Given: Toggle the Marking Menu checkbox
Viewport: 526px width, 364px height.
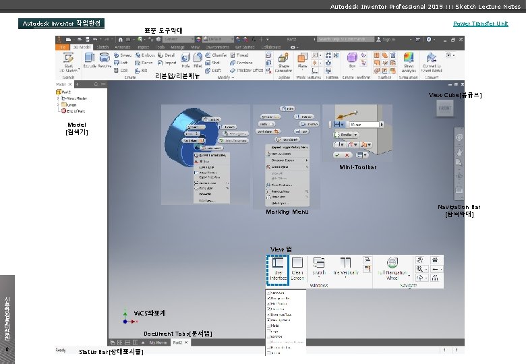Looking at the screenshot, I should point(268,320).
